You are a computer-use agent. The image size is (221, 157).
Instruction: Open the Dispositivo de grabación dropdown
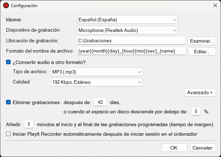click(x=127, y=30)
